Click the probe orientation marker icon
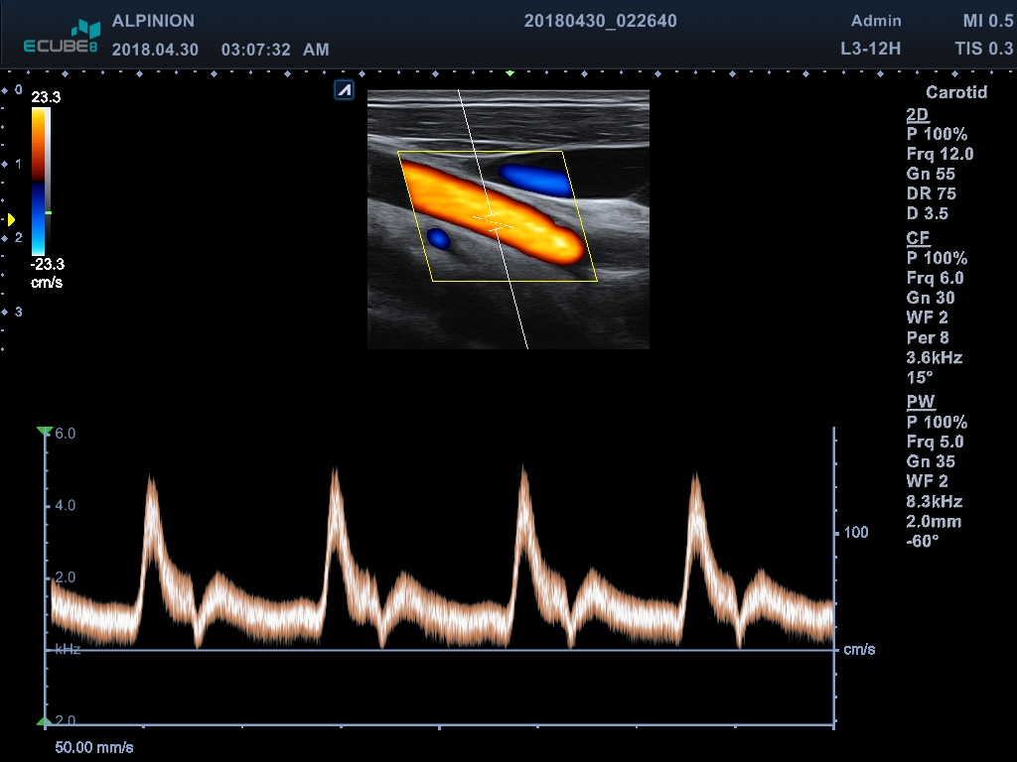This screenshot has height=762, width=1017. coord(344,91)
